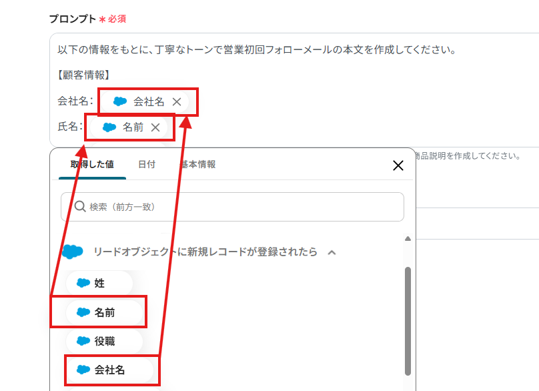Collapse the リードオブジェクト section chevron
Screen dimensions: 539x391
point(332,252)
